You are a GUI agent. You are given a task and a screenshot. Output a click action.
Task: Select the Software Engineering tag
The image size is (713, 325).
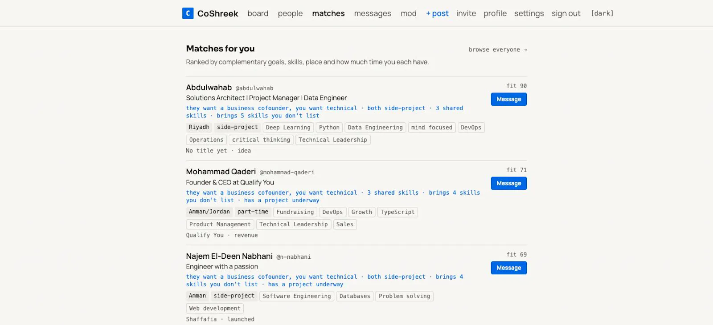[x=297, y=296]
